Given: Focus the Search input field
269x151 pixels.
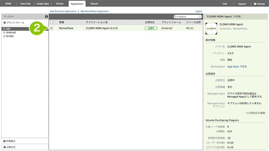Looking at the screenshot, I should (x=188, y=17).
